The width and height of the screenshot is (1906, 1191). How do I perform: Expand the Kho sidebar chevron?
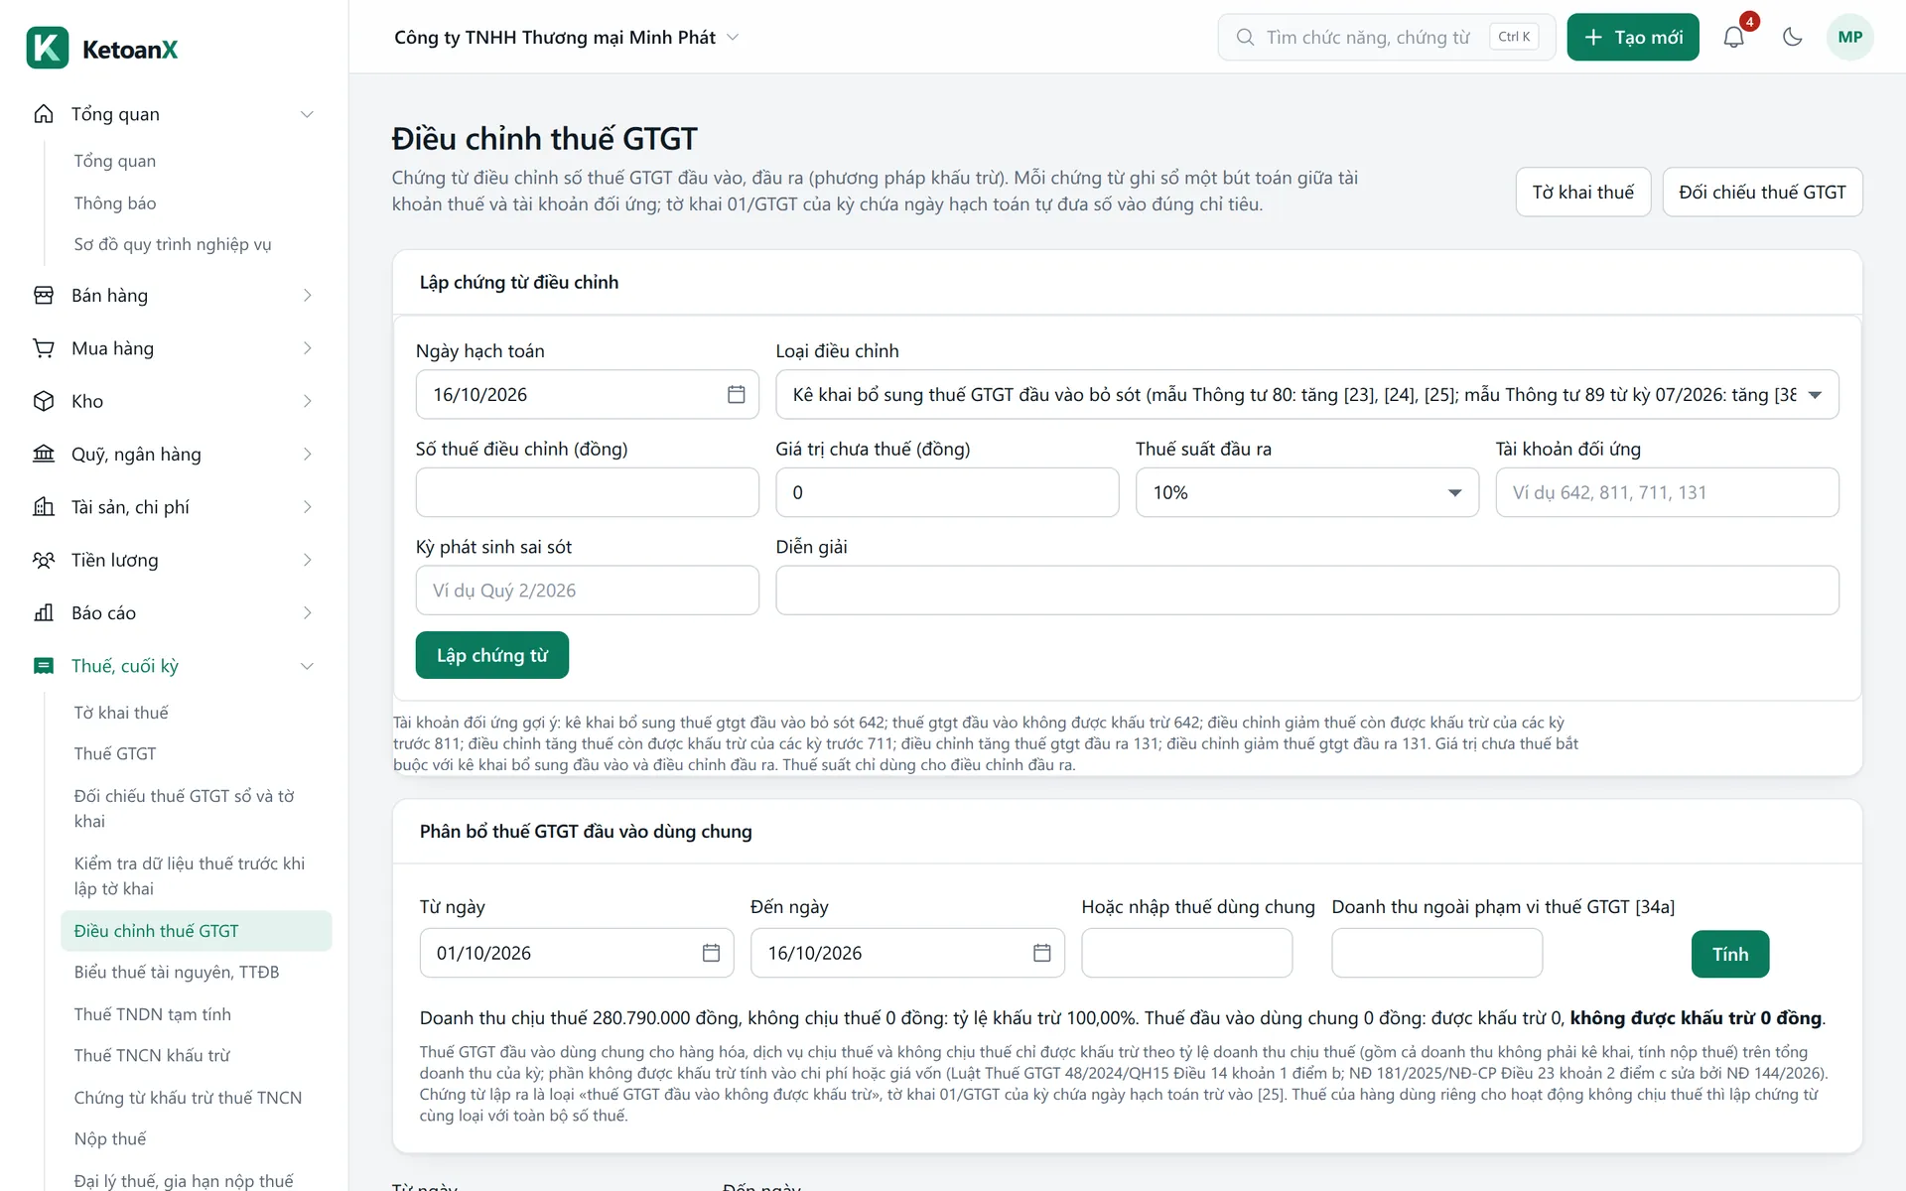tap(307, 401)
